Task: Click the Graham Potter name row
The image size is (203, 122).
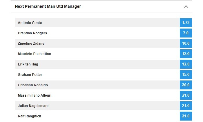Action: (x=97, y=74)
